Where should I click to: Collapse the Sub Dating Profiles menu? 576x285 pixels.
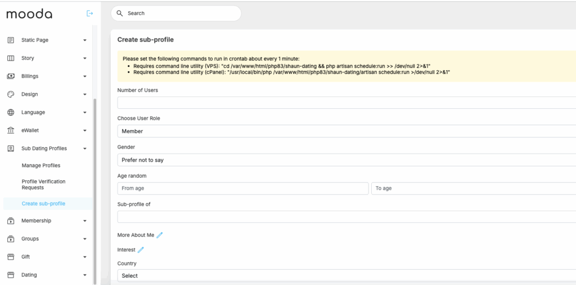[x=84, y=149]
